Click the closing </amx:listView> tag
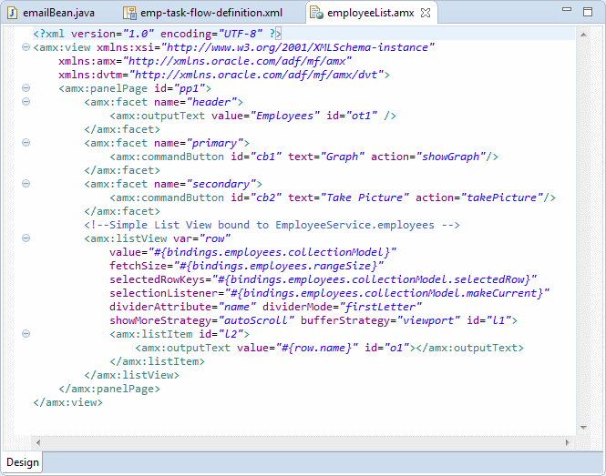Viewport: 606px width, 476px height. (x=131, y=375)
